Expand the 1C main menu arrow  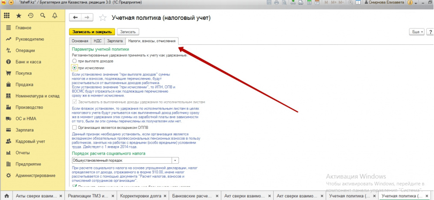click(x=11, y=3)
